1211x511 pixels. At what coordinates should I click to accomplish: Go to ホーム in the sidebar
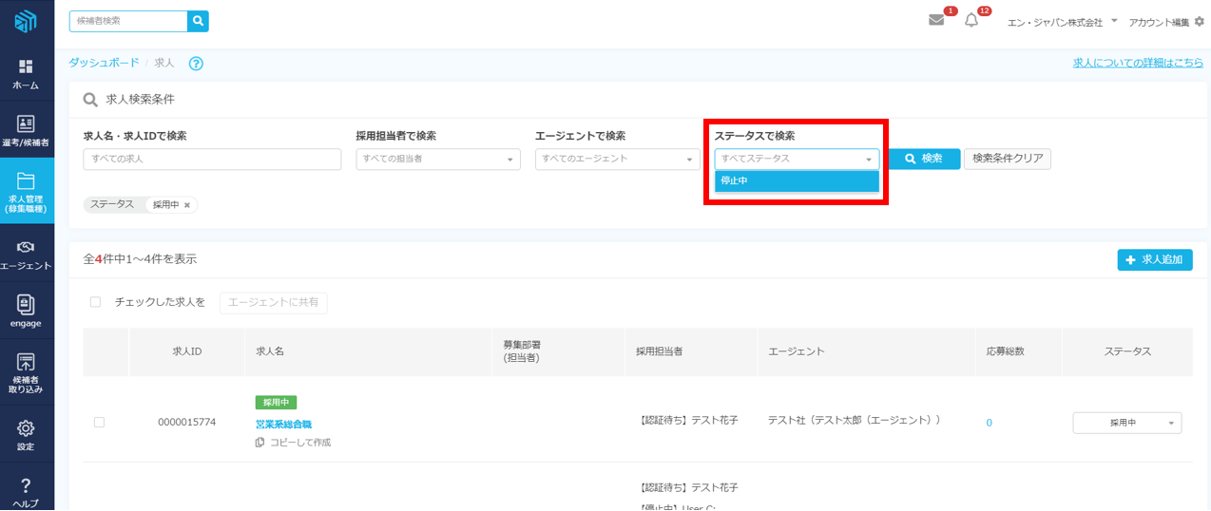[26, 74]
